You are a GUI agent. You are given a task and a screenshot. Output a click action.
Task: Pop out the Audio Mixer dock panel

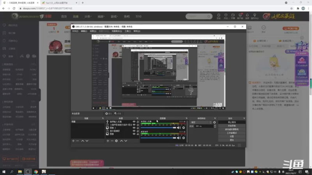(x=186, y=118)
